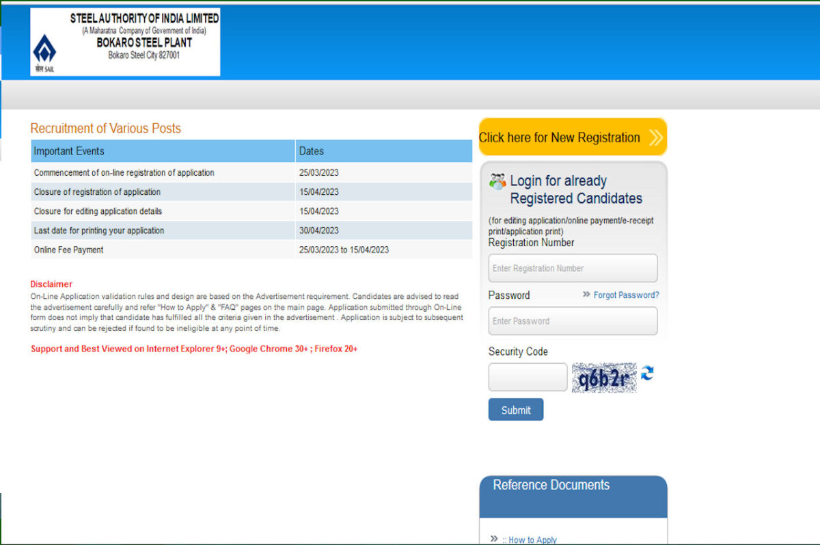
Task: Click the Steel Authority of India title banner
Action: (x=144, y=18)
